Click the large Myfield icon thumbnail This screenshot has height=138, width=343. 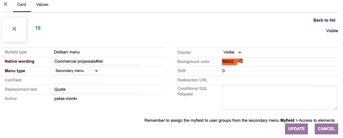[x=14, y=29]
